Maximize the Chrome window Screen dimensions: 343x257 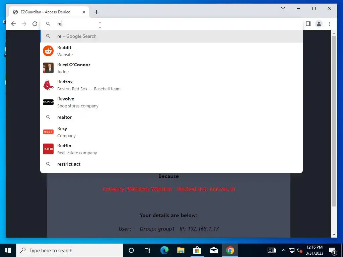tap(314, 8)
